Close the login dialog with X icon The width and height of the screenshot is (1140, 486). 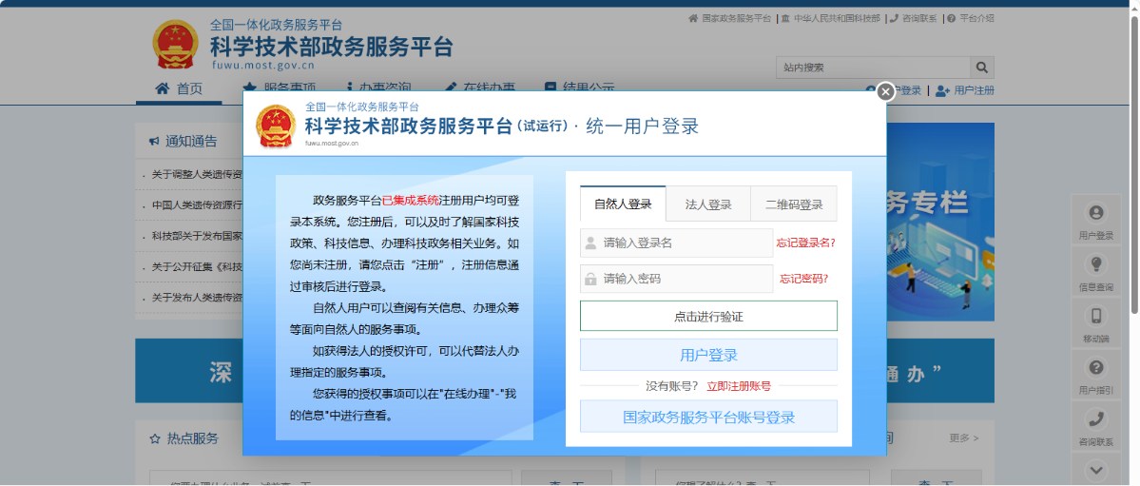(x=885, y=91)
